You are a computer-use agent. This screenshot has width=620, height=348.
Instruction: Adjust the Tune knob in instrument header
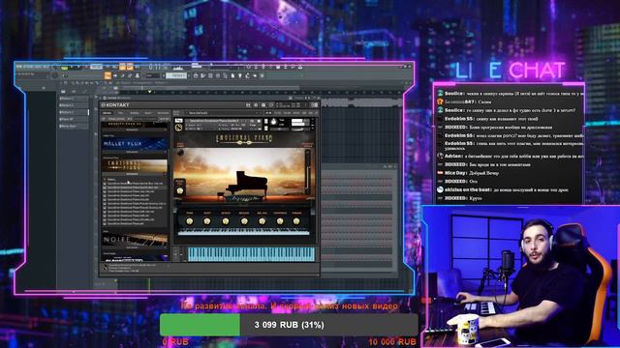point(273,123)
